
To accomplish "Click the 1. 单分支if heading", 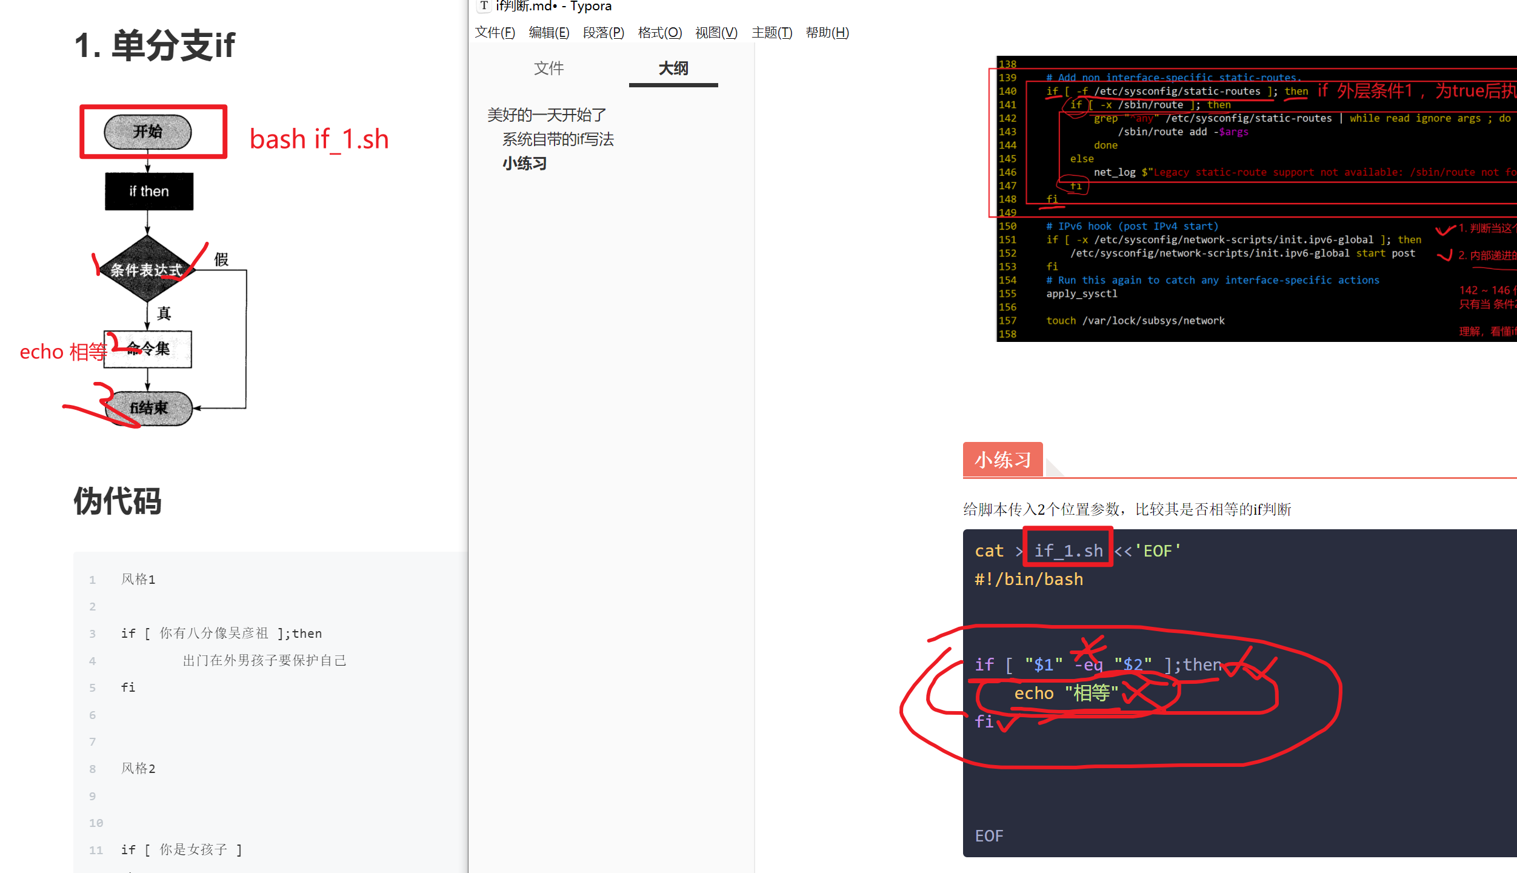I will 155,45.
